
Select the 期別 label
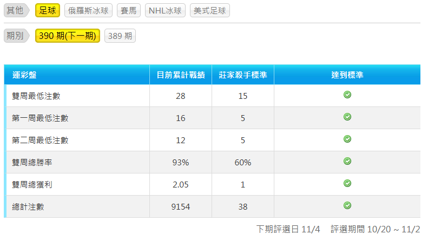[x=16, y=36]
